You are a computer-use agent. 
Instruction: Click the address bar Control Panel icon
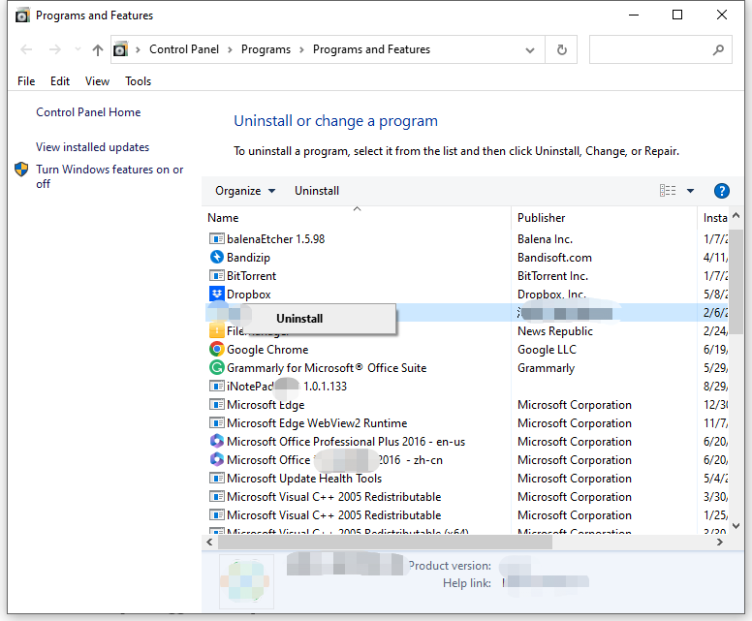coord(121,49)
